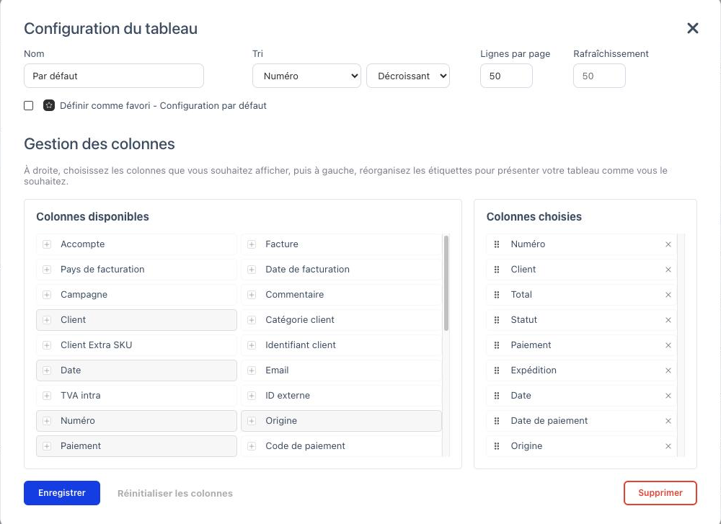721x524 pixels.
Task: Add Code de paiement plus icon
Action: pos(252,446)
